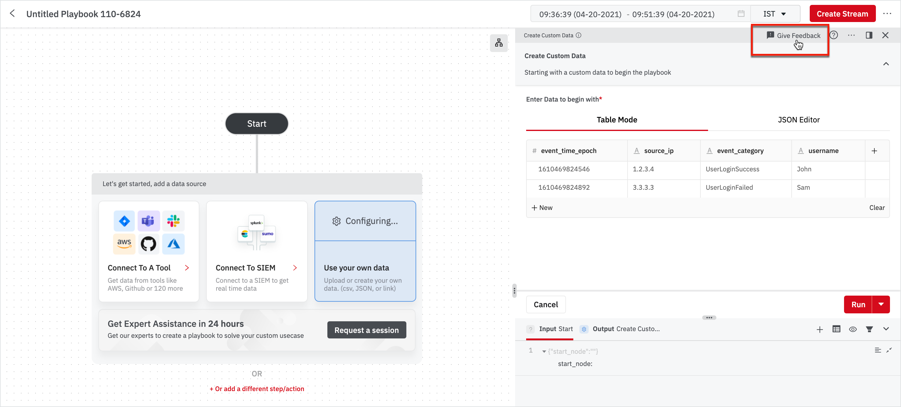Click the filter funnel icon in output
Viewport: 901px width, 407px height.
(x=869, y=329)
